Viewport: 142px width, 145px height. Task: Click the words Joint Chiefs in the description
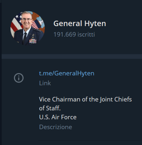(116, 99)
